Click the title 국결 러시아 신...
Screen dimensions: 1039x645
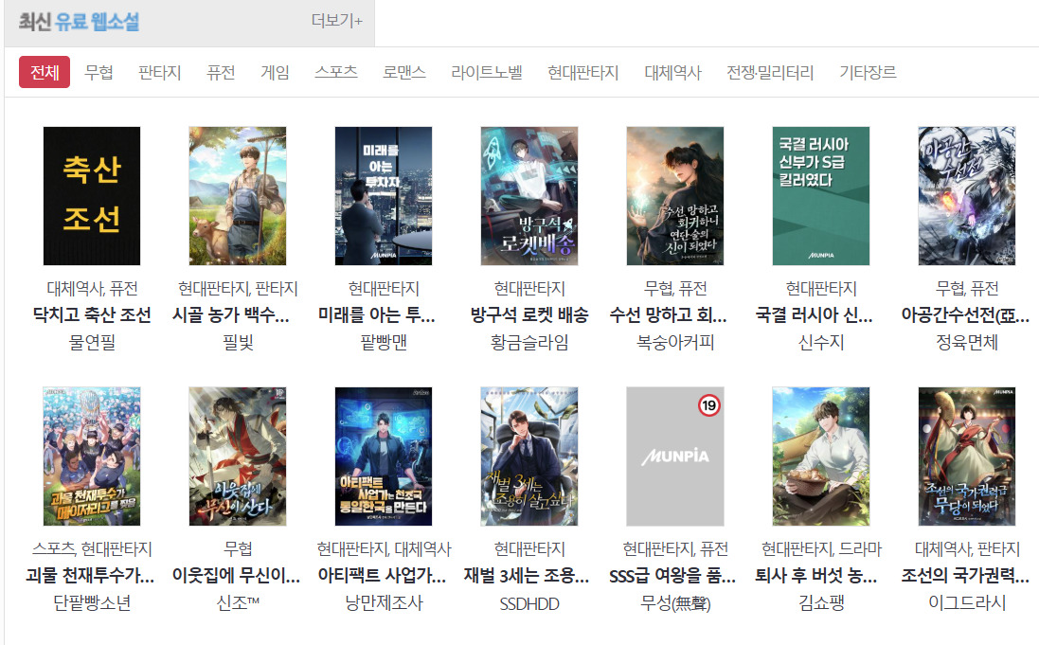814,314
